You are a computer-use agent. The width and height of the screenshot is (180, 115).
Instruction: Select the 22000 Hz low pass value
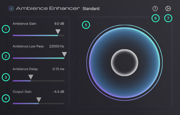57,46
